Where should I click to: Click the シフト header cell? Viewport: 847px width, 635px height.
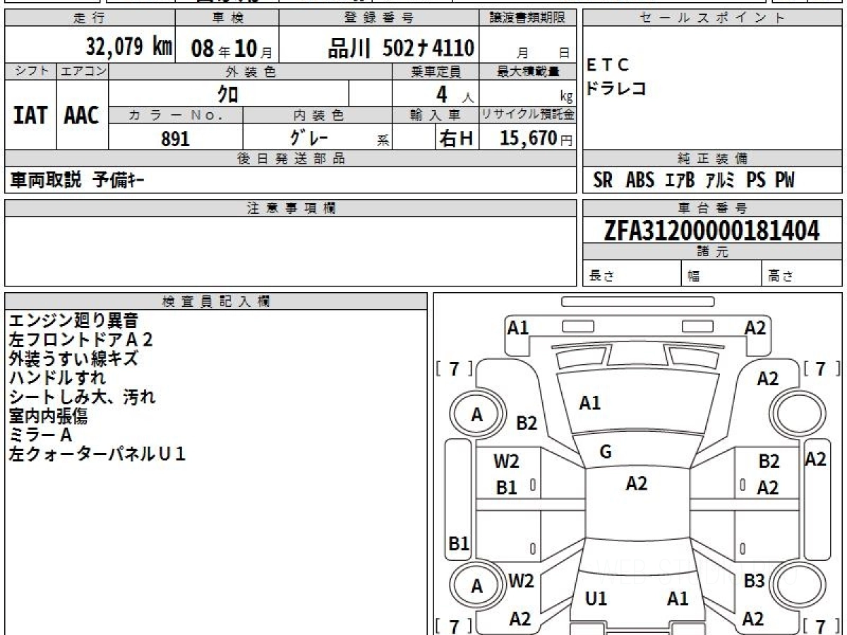pyautogui.click(x=30, y=71)
